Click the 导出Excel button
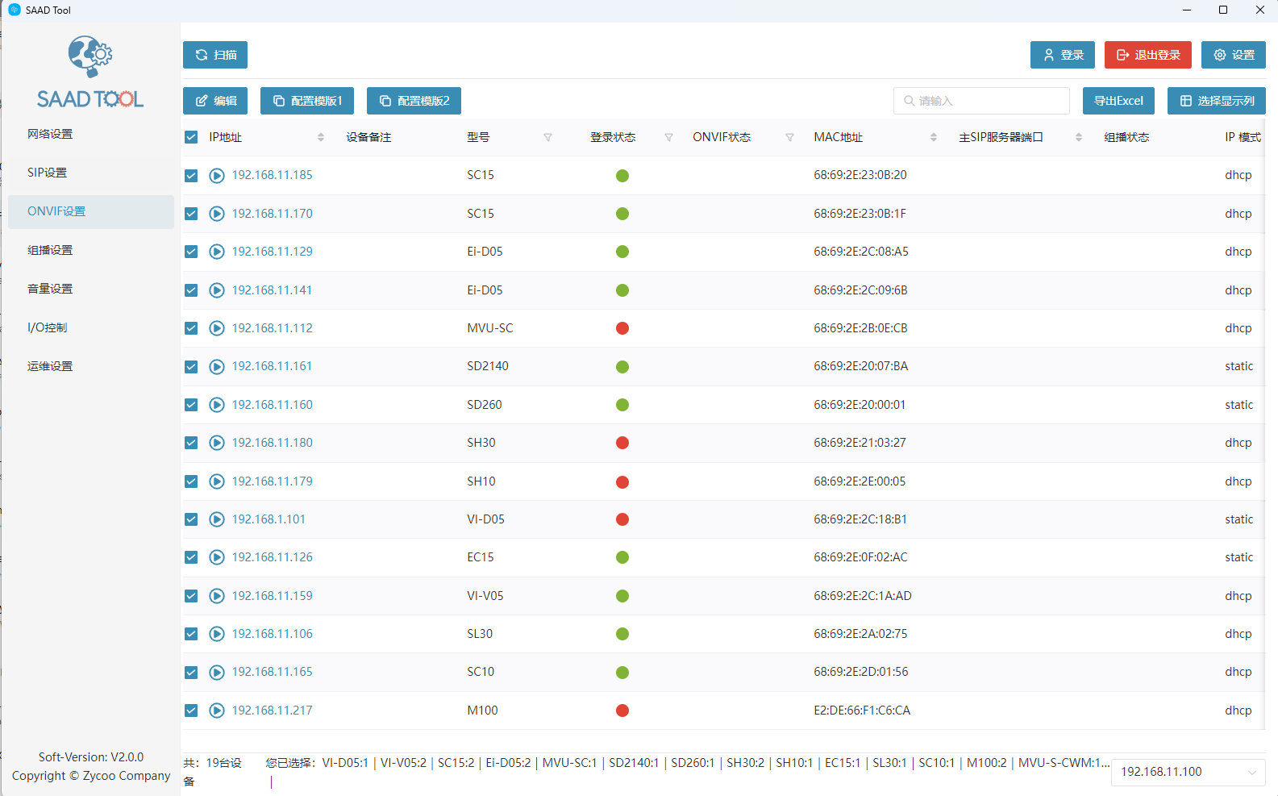 (x=1118, y=101)
